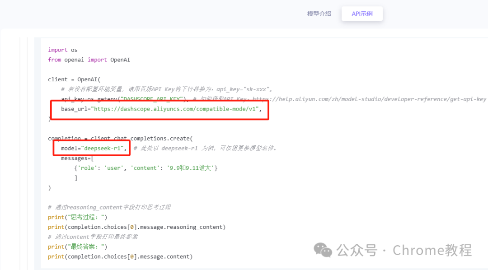Switch to the 模型介绍 tab
Screen dimensions: 488x270
click(x=319, y=14)
